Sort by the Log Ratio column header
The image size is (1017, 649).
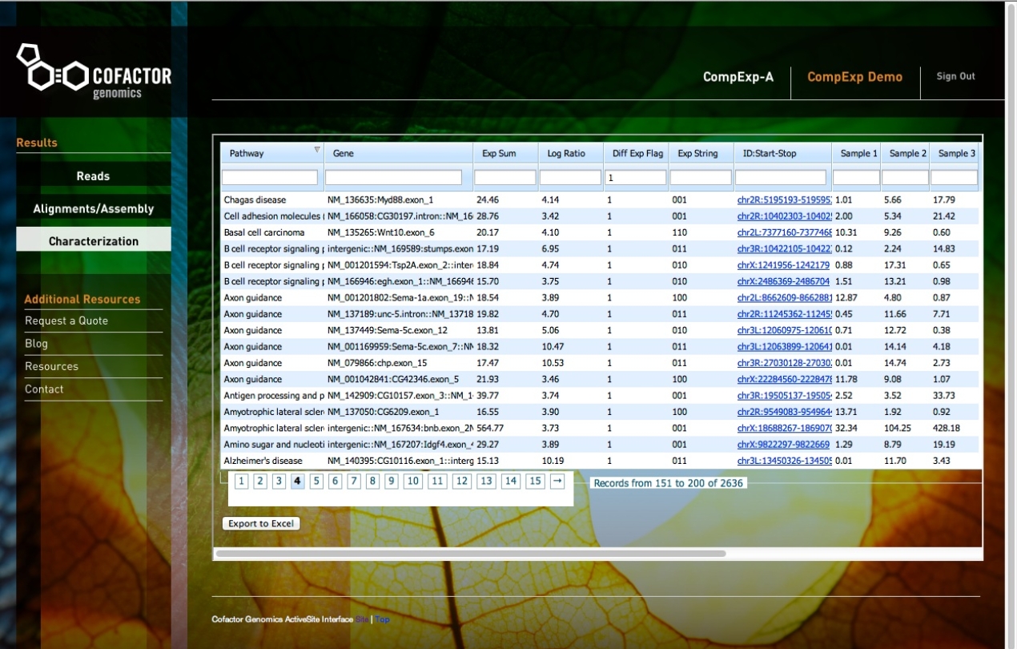pyautogui.click(x=566, y=154)
